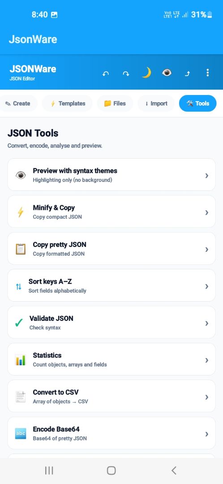Screen dimensions: 223x484
Task: Toggle preview with header eye icon
Action: [167, 73]
